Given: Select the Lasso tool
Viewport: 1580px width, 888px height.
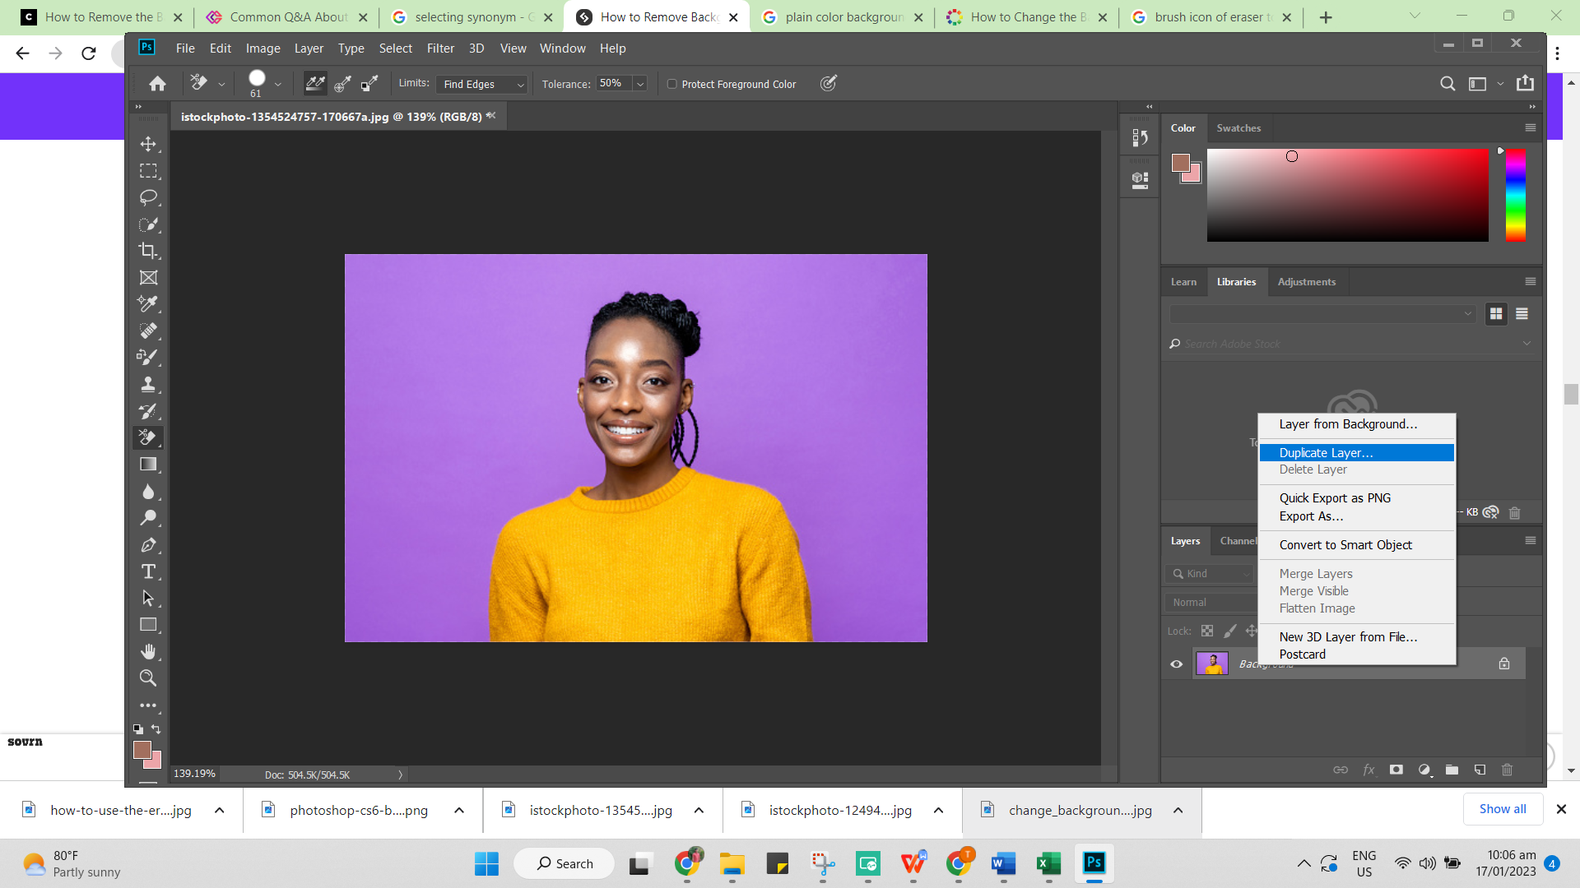Looking at the screenshot, I should click(x=149, y=197).
